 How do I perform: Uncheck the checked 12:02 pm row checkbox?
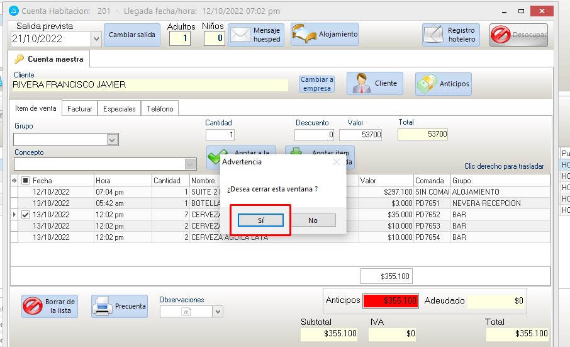(25, 215)
